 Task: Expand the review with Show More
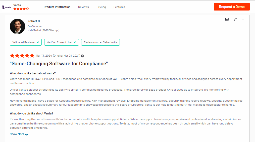19,134
